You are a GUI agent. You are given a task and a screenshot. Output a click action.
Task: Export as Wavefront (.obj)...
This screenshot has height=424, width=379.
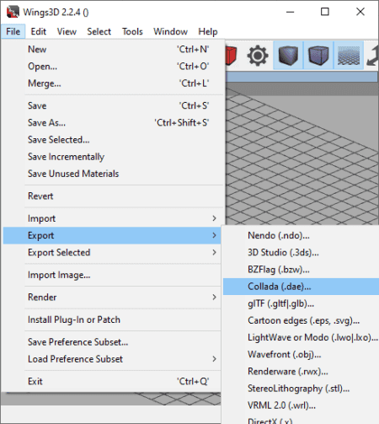coord(301,354)
